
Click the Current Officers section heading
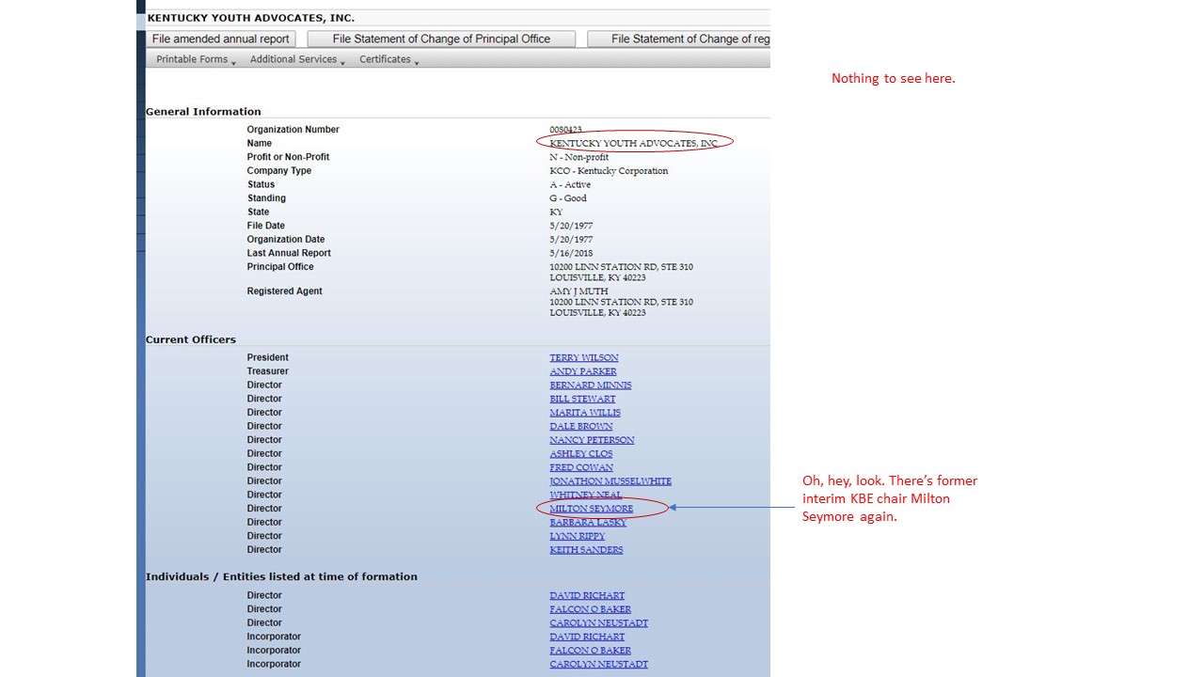coord(191,339)
